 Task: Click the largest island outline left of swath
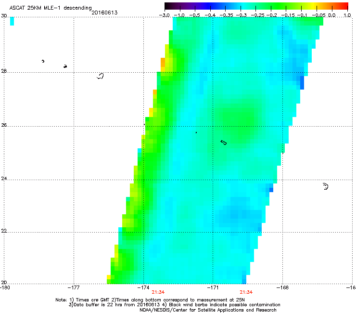click(101, 76)
